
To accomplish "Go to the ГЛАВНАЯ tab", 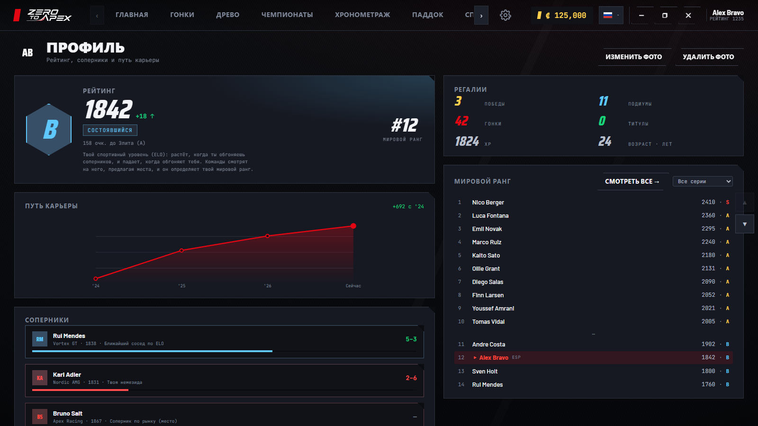I will pos(132,15).
